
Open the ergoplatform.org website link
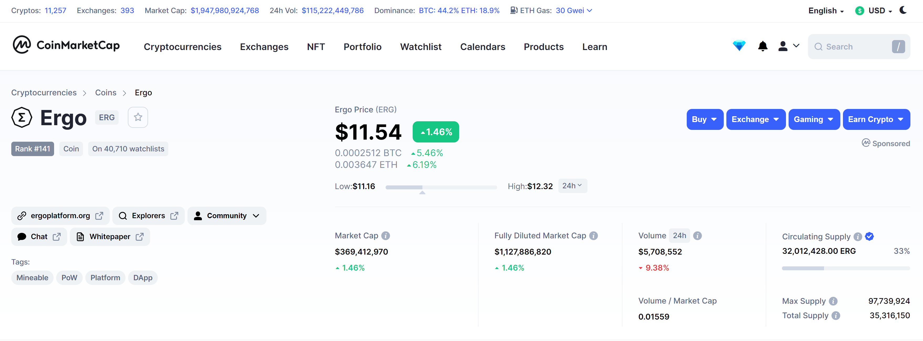click(x=61, y=216)
